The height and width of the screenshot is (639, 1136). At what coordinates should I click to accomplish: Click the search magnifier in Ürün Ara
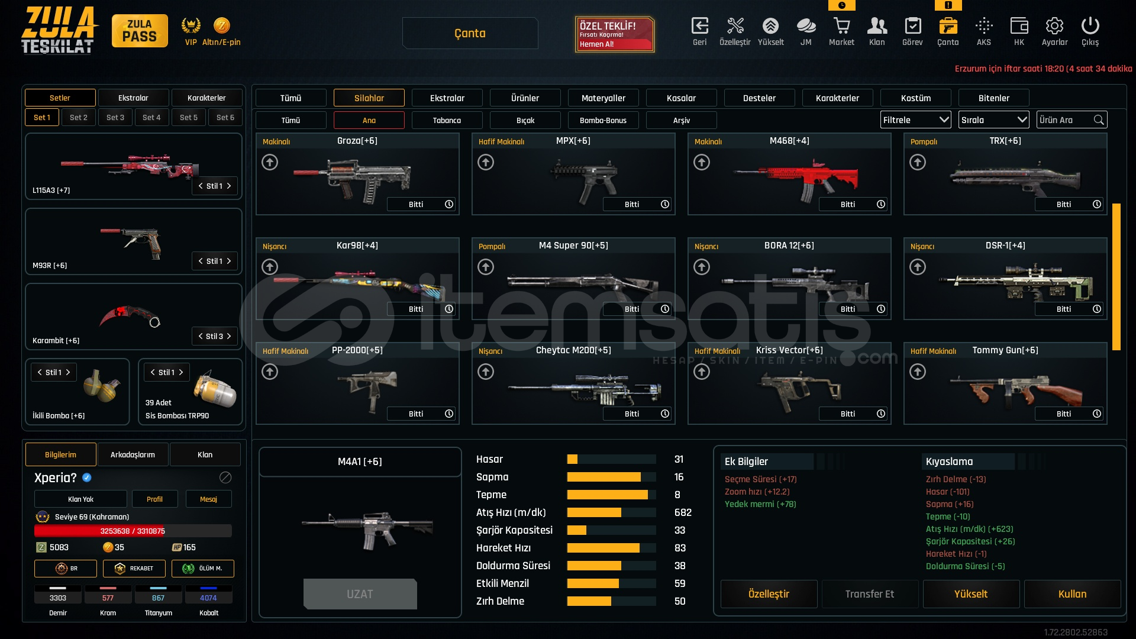tap(1099, 120)
